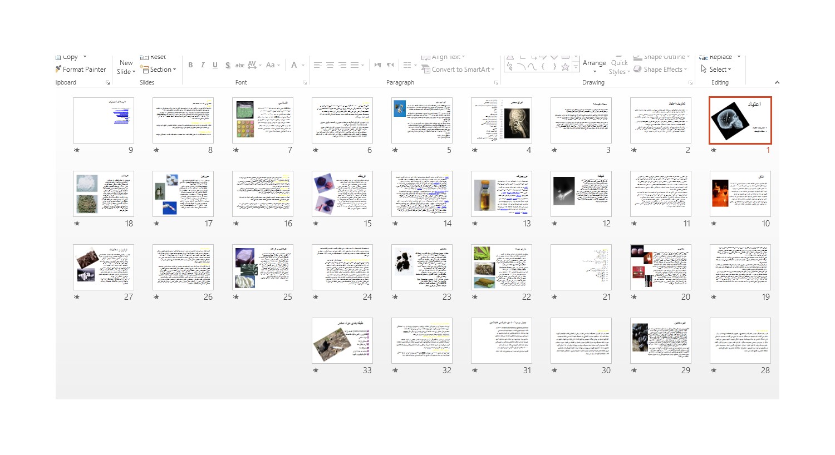This screenshot has height=455, width=835.
Task: Center the text
Action: click(x=330, y=65)
